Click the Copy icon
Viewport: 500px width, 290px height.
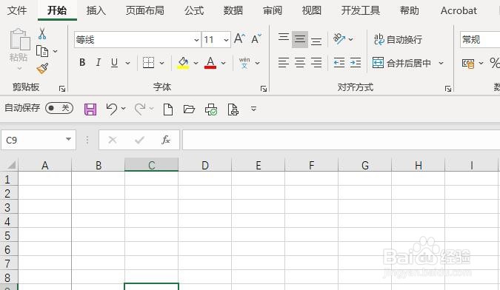(x=42, y=51)
